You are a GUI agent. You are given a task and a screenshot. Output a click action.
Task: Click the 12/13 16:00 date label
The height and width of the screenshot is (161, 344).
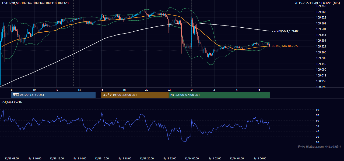click(102, 158)
